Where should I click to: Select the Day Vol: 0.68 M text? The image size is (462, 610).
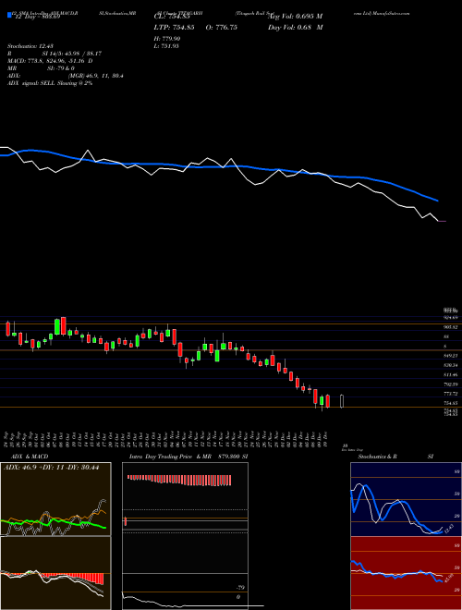[x=296, y=28]
